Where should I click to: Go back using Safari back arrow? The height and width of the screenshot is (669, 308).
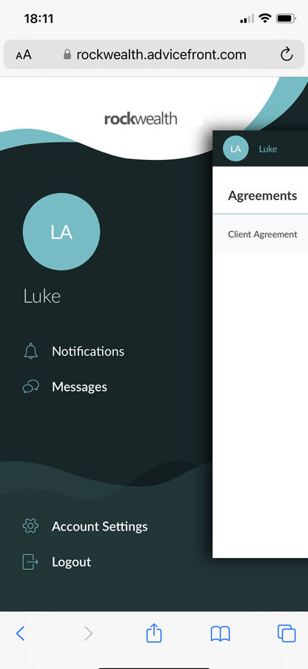point(21,633)
